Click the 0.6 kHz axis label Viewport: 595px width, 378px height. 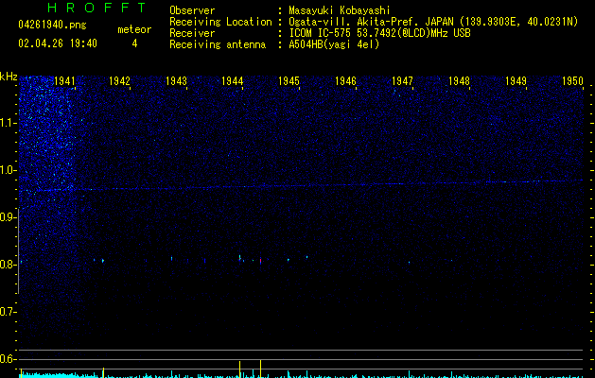coord(8,359)
